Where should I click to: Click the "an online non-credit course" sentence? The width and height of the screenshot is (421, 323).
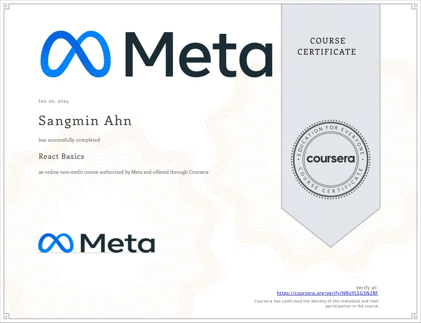(x=124, y=172)
